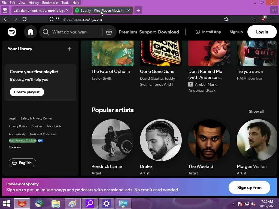
Task: Click the site security padlock icon
Action: click(57, 19)
